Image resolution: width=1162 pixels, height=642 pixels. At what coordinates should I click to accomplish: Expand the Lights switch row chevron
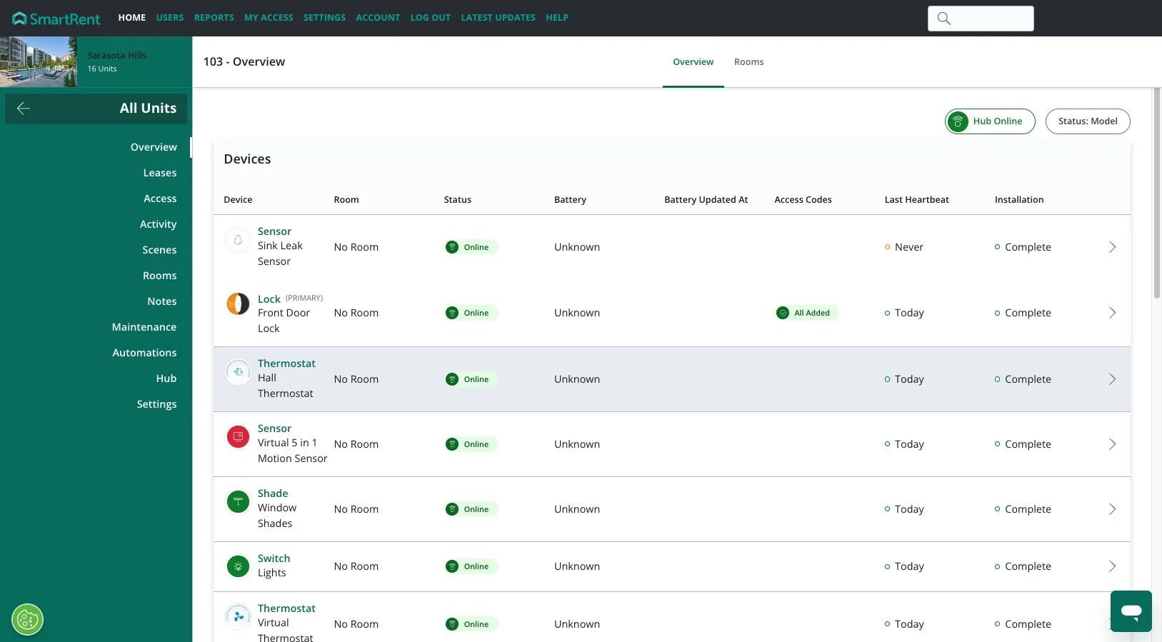pyautogui.click(x=1112, y=566)
